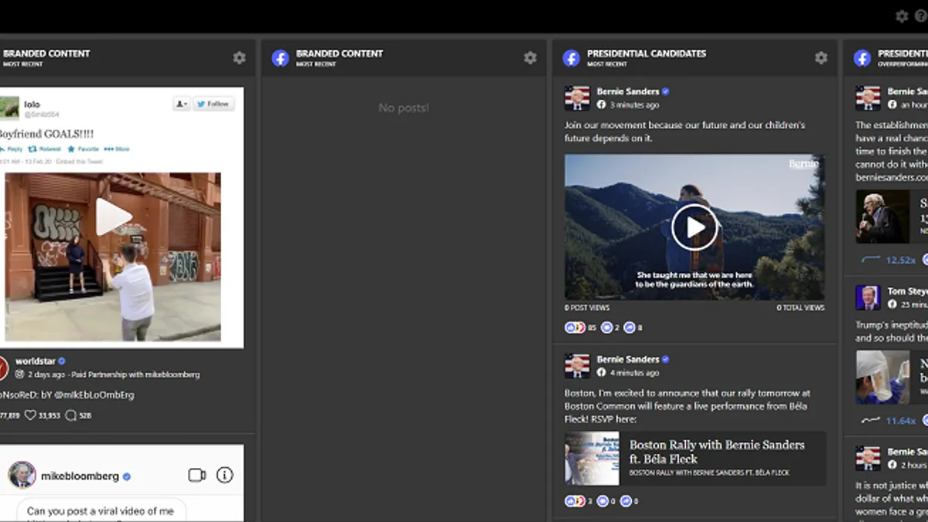Click 'No posts!' message
Screen dimensions: 928x522
click(404, 108)
